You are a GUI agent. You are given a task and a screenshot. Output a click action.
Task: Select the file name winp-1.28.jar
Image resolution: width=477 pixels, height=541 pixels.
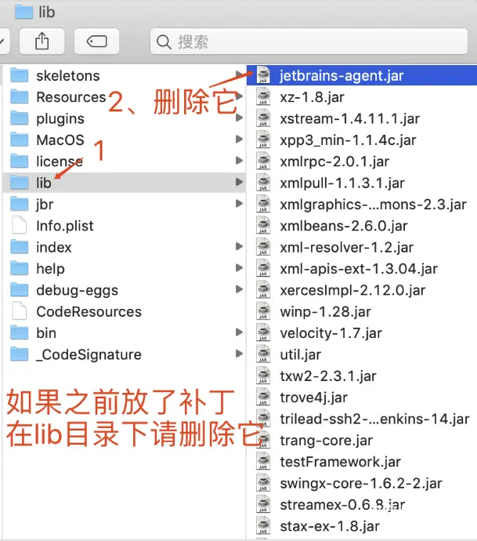[325, 312]
